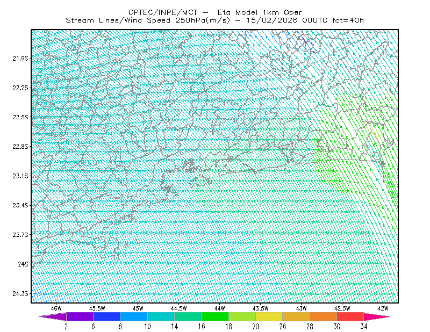Image resolution: width=430 pixels, height=332 pixels.
Task: Click the legend value 20
Action: tap(256, 327)
